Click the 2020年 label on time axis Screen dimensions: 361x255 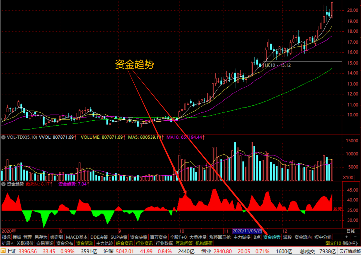tap(9, 230)
